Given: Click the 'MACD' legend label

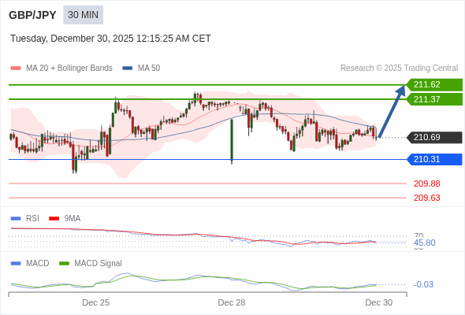Looking at the screenshot, I should click(x=38, y=264).
